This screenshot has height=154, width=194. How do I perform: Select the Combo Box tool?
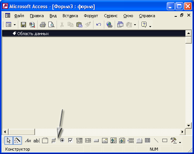[79, 141]
